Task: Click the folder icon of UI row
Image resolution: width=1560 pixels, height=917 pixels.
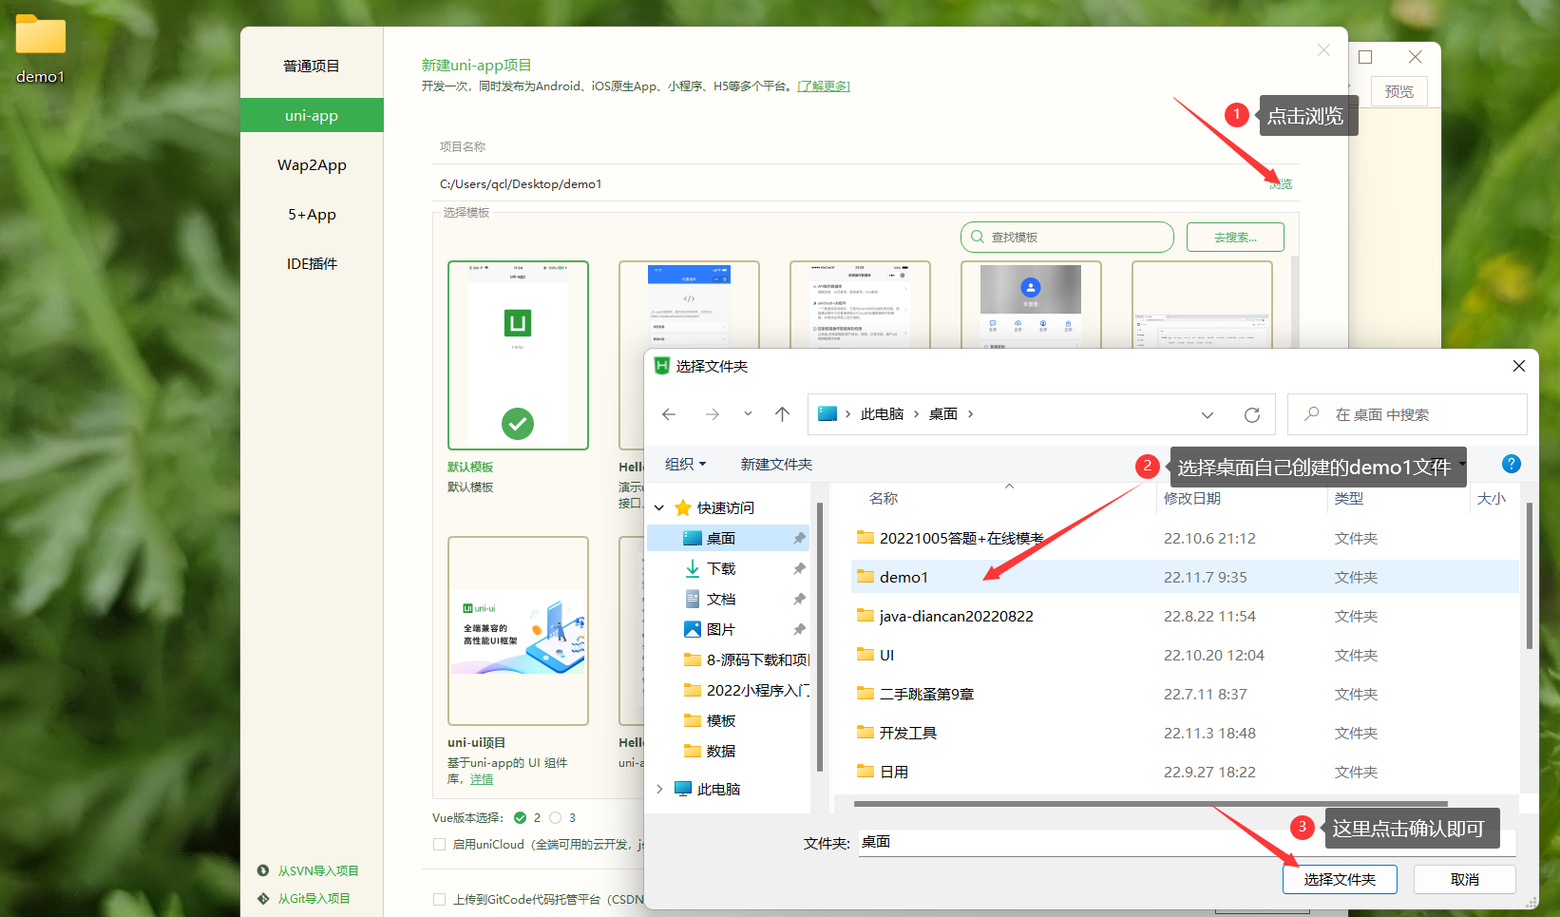Action: point(865,655)
